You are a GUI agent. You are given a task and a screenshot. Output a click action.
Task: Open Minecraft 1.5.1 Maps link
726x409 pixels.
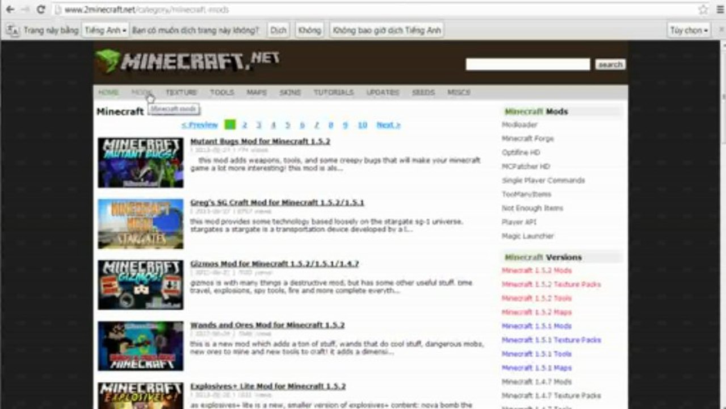pos(537,368)
